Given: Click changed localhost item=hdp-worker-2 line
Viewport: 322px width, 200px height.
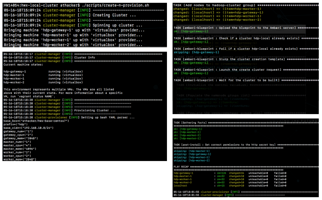Looking at the screenshot, I should coord(217,20).
